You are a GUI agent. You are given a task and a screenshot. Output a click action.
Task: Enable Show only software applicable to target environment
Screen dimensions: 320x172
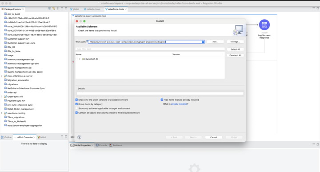[76, 108]
